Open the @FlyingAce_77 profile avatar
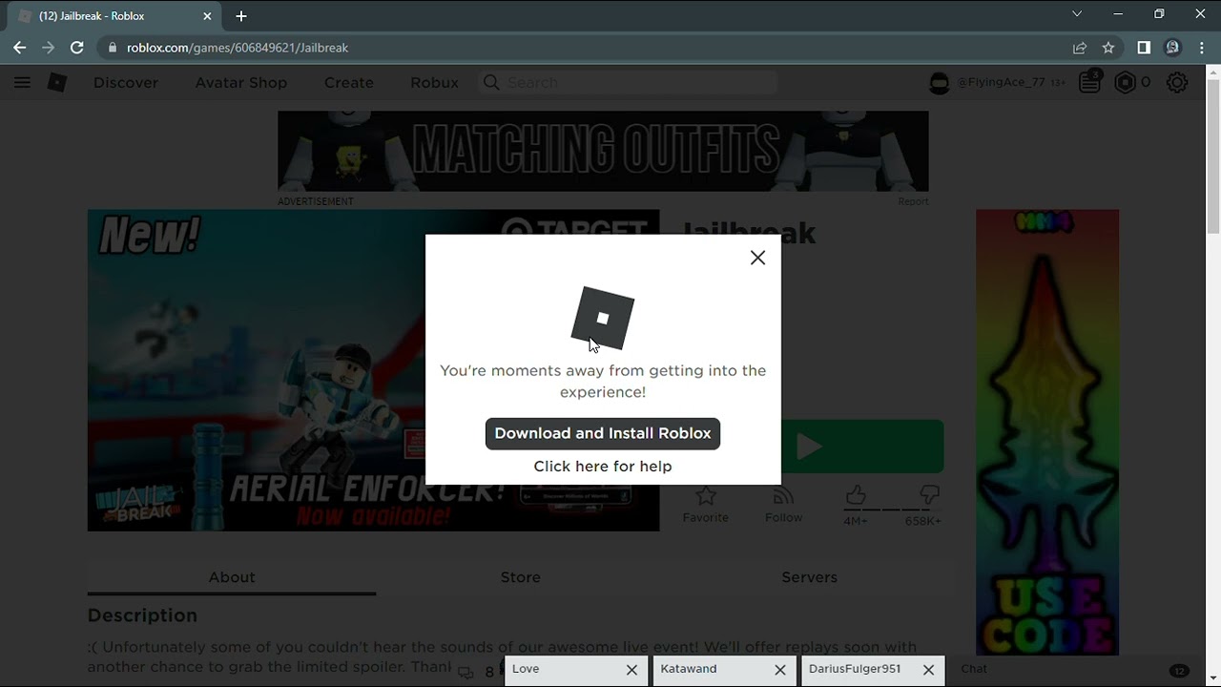 [940, 83]
